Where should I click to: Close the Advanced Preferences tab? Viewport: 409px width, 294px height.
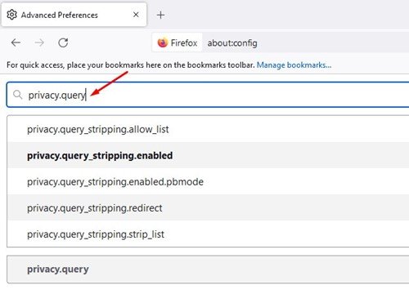pos(136,15)
